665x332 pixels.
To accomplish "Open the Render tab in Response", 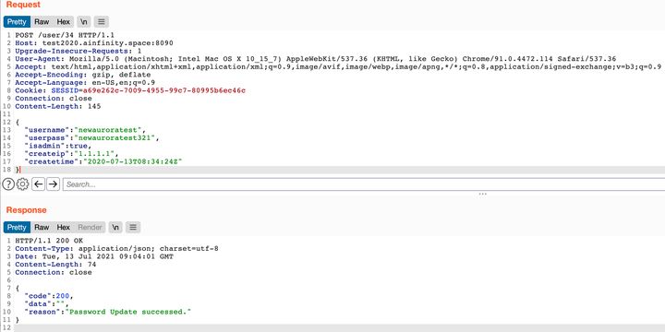I will (x=90, y=228).
